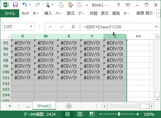Open touch mode dropdown arrow
161x118 pixels.
pos(53,5)
